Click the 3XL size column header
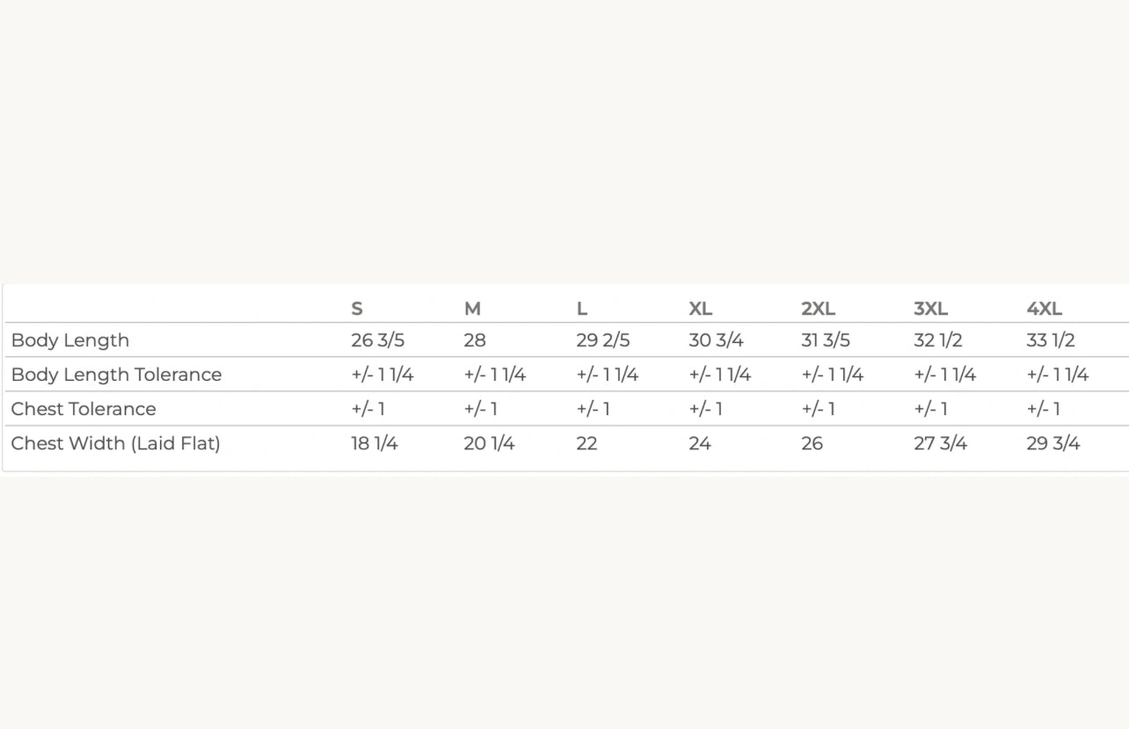 tap(930, 309)
